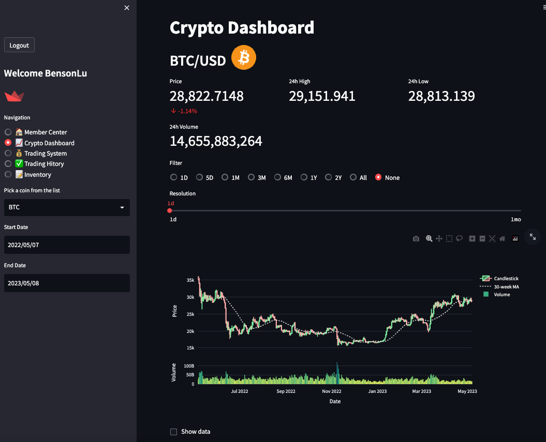Screen dimensions: 546x442
Task: Activate the Pan tool for the chart
Action: coord(438,238)
